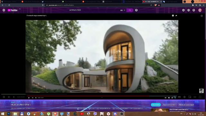This screenshot has height=116, width=206.
Task: Click the embedded video's next button
Action: 33,98
